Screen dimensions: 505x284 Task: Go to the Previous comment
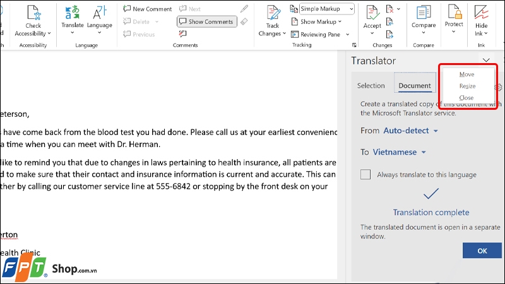tap(139, 34)
